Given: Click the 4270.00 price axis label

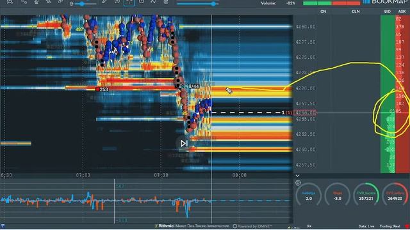Looking at the screenshot, I should [306, 88].
